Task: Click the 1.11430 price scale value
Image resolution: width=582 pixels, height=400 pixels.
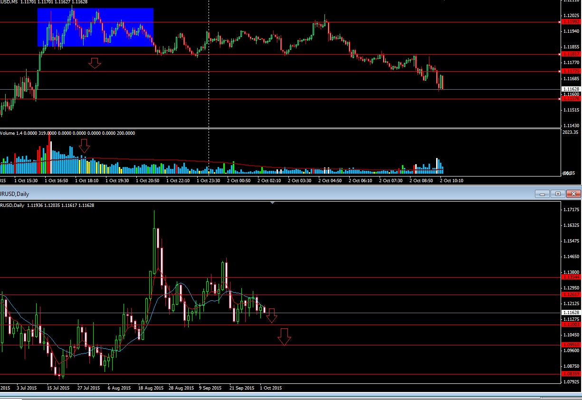Action: click(570, 125)
